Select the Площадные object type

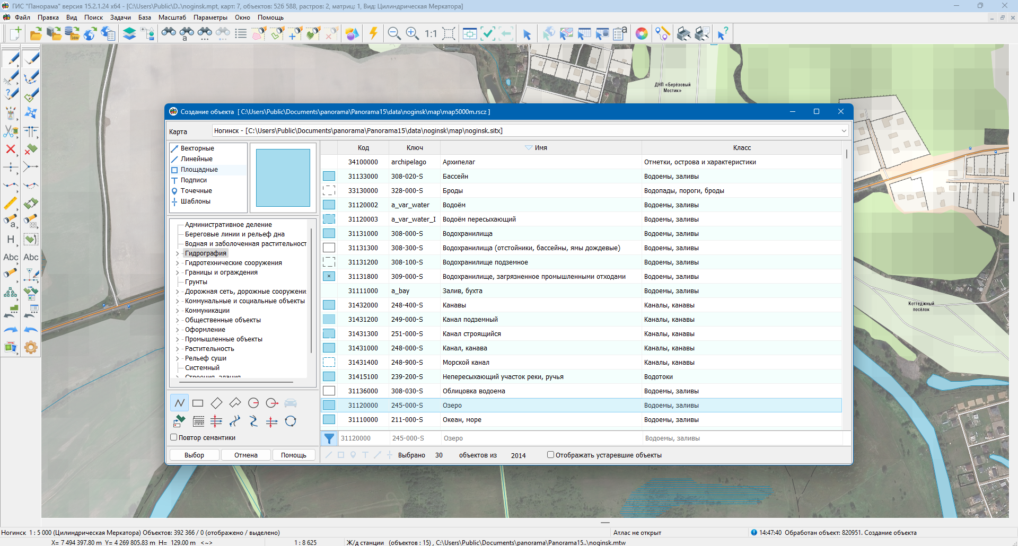pyautogui.click(x=199, y=170)
